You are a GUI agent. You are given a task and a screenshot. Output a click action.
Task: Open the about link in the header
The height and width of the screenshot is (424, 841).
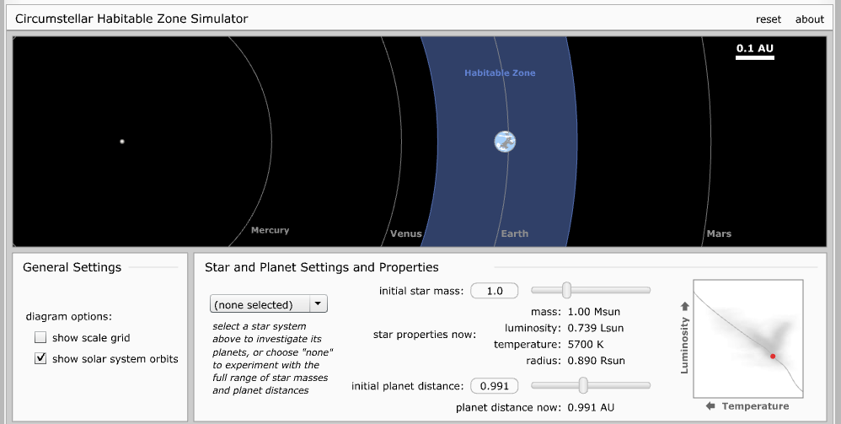(809, 19)
